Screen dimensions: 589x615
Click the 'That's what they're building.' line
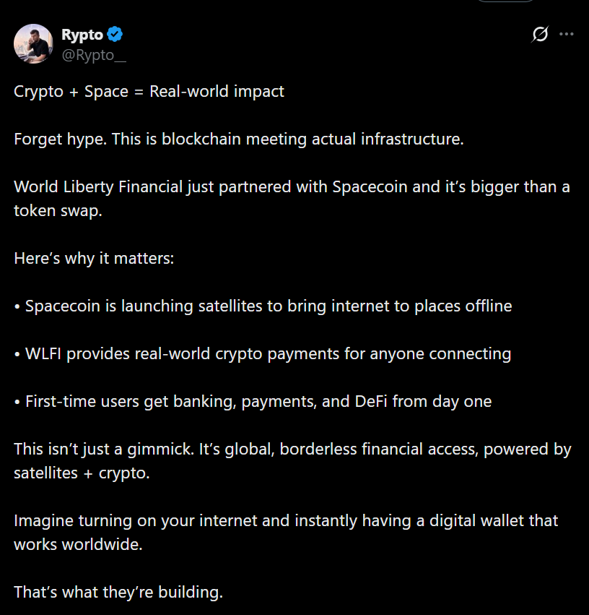118,592
